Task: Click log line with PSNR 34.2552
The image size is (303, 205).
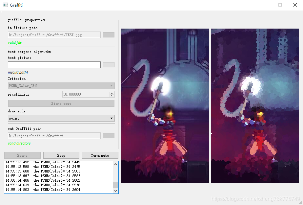Action: point(43,180)
